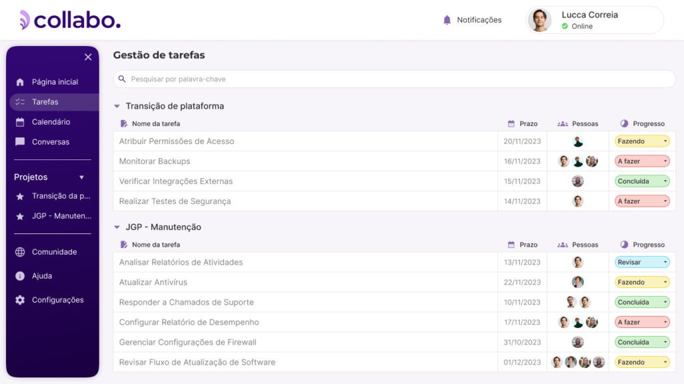Collapse the Projetos list in sidebar
The width and height of the screenshot is (684, 384).
coord(81,177)
